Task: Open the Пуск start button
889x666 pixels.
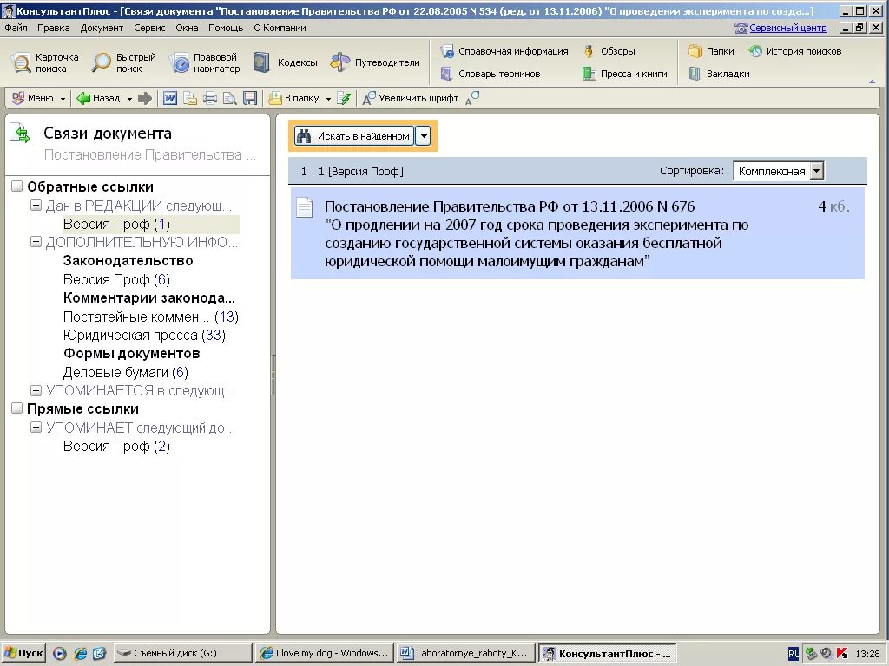Action: (23, 653)
